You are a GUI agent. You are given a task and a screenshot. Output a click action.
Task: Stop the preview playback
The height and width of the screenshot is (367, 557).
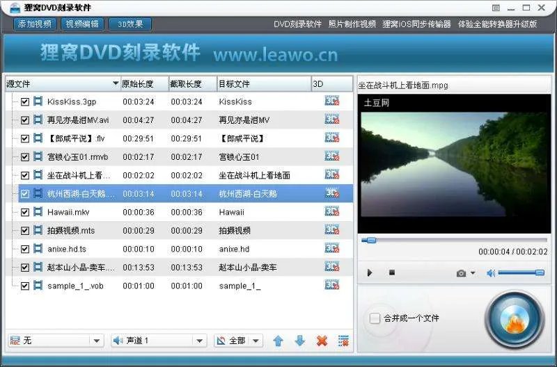click(392, 272)
